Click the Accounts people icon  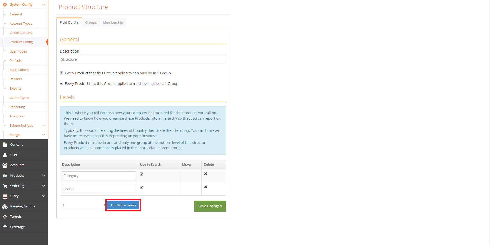5,165
